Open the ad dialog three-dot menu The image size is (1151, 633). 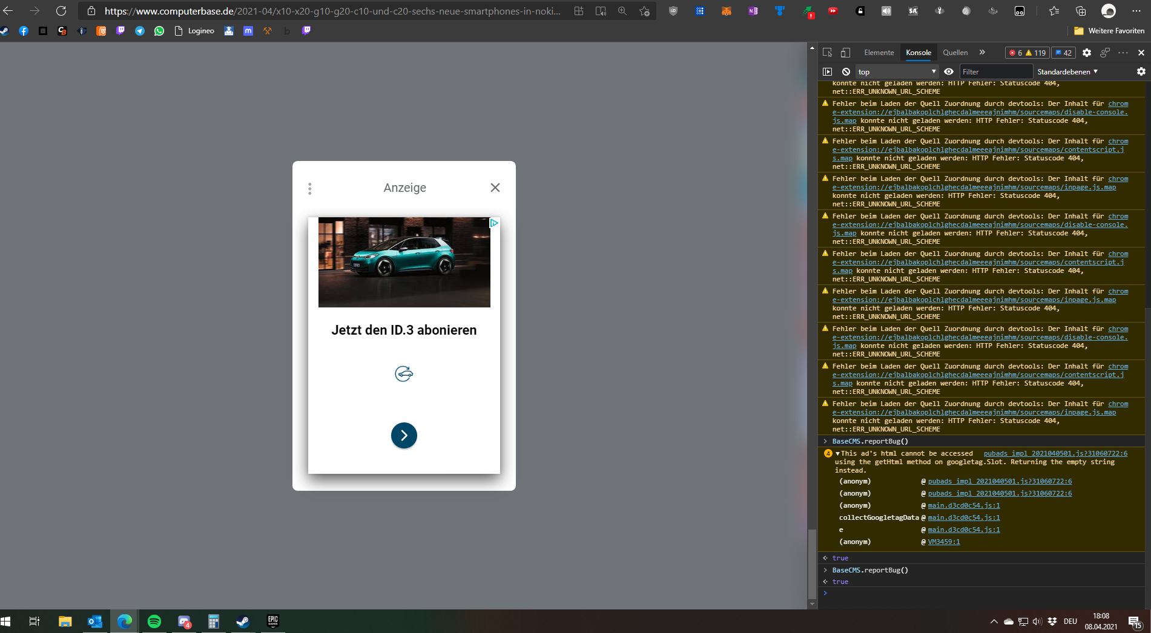[x=310, y=188]
